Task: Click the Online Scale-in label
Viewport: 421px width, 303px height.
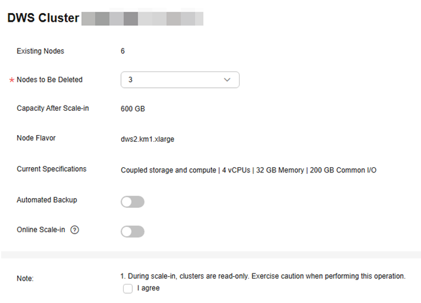Action: (x=41, y=230)
